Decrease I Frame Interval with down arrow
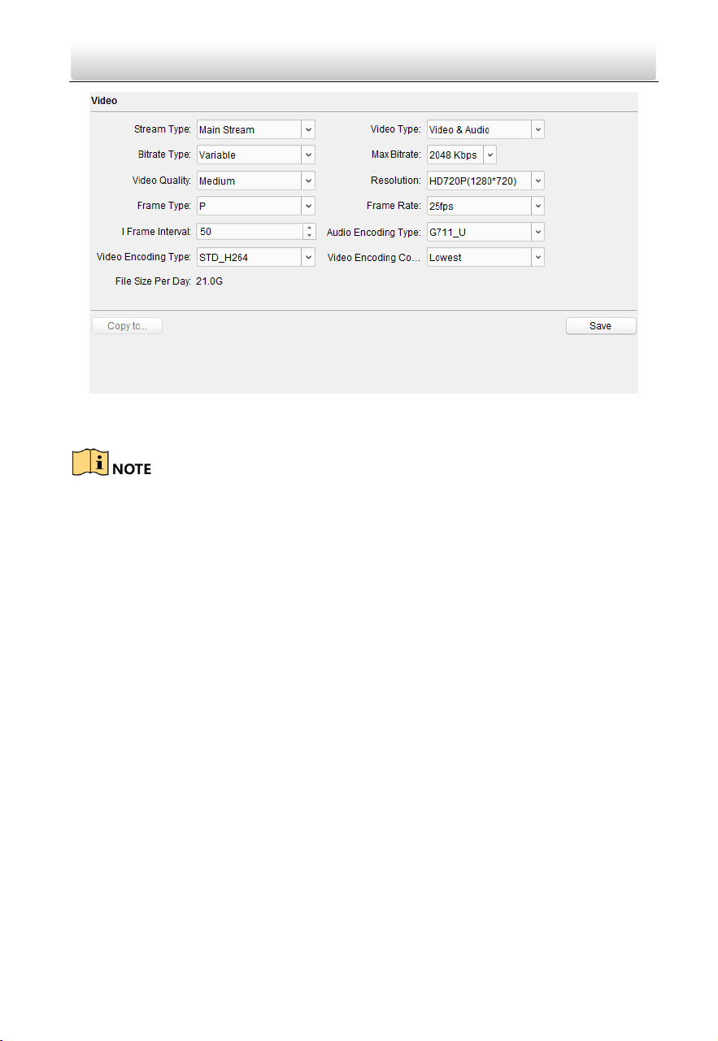The width and height of the screenshot is (718, 1041). tap(309, 236)
